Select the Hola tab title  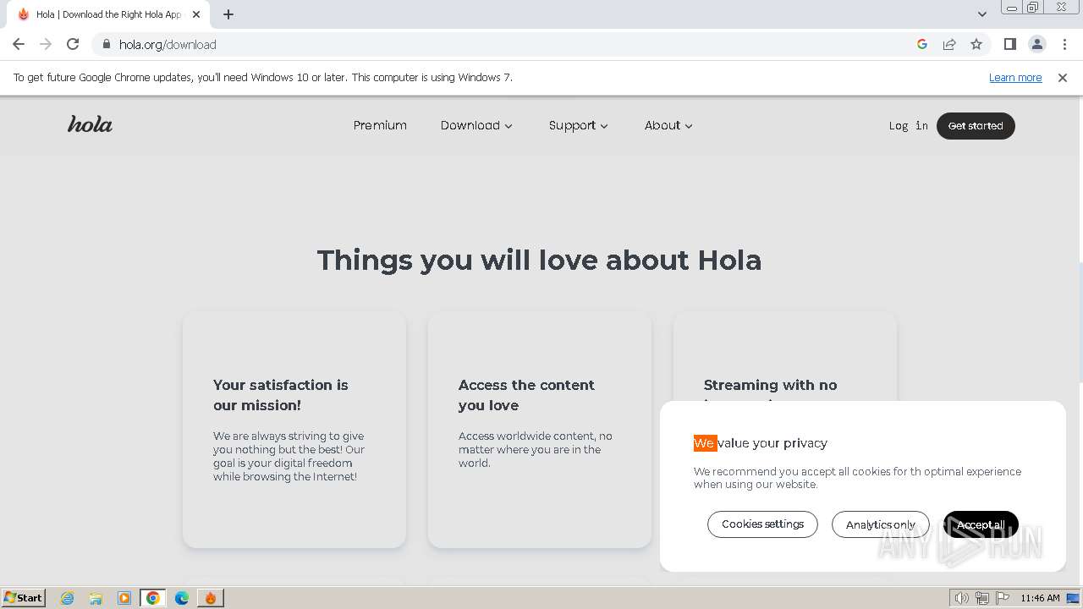tap(108, 14)
